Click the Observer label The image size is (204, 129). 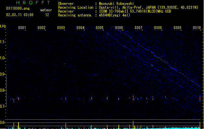coord(66,4)
